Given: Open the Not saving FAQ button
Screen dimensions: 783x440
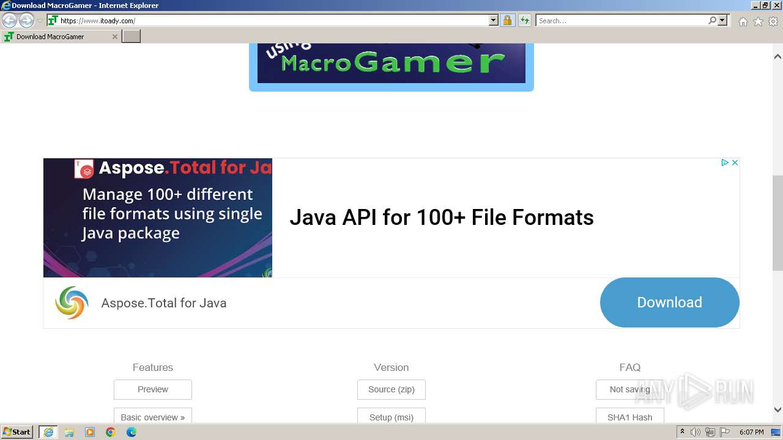Looking at the screenshot, I should (630, 389).
